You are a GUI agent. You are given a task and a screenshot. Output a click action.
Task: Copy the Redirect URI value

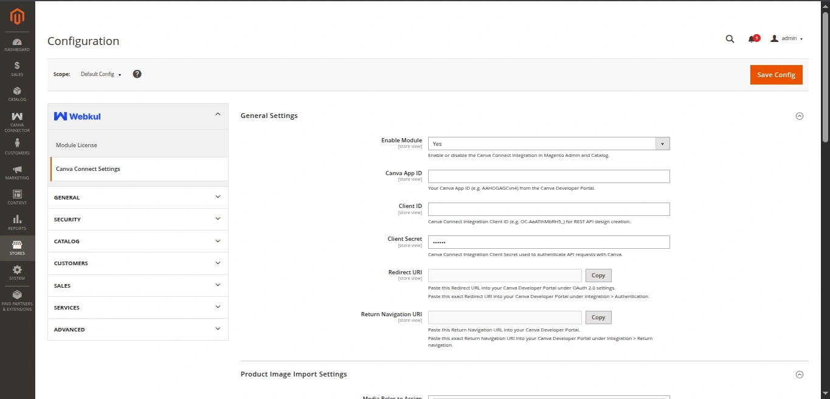coord(598,276)
